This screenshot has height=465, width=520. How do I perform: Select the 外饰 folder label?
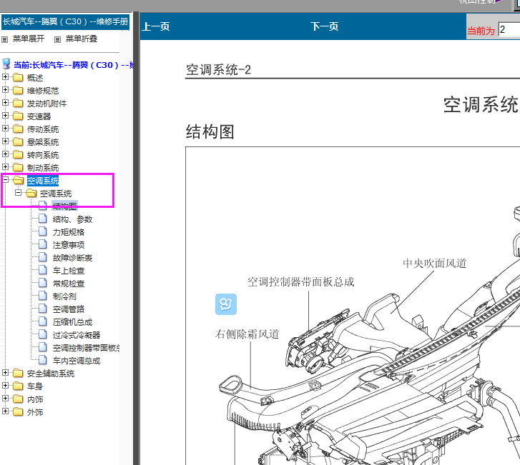35,412
